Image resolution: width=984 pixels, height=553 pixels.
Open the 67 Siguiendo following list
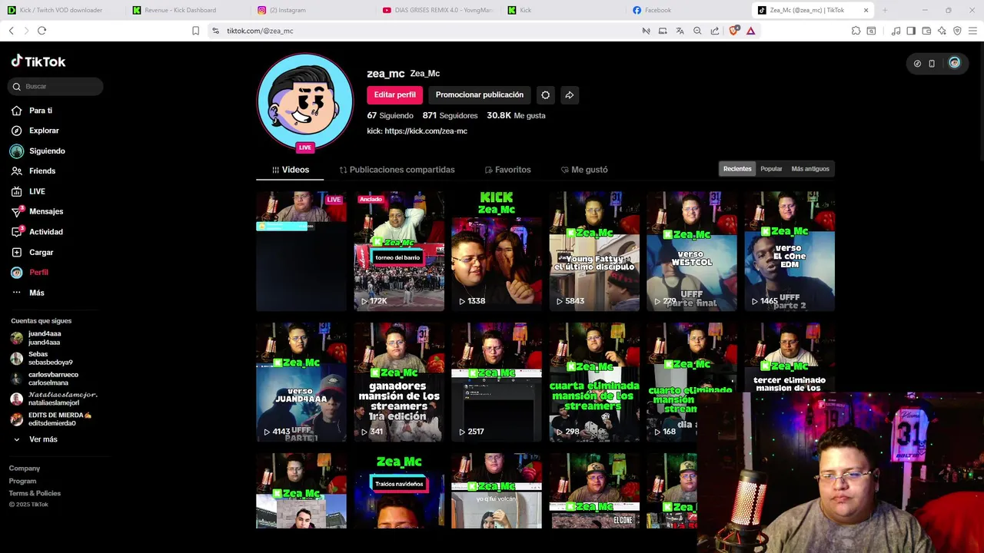tap(390, 115)
